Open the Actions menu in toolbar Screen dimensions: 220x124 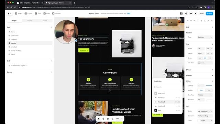coord(56,13)
